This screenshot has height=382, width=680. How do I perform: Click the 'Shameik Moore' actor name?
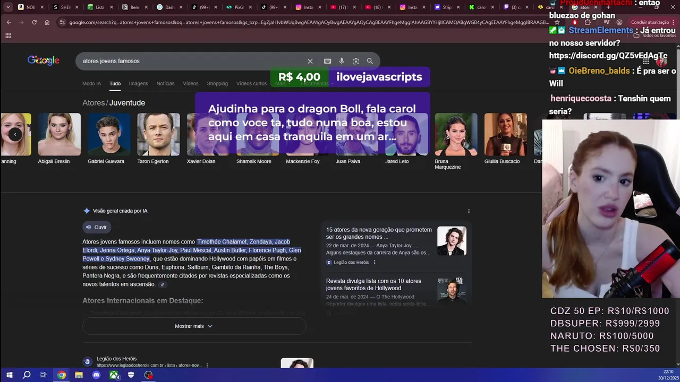click(253, 161)
